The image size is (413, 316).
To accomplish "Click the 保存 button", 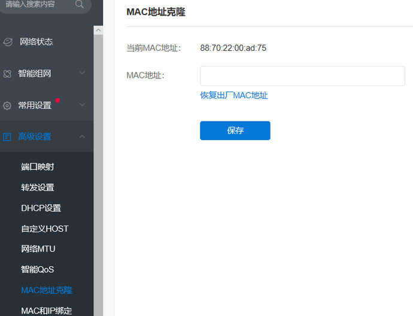I will tap(235, 130).
